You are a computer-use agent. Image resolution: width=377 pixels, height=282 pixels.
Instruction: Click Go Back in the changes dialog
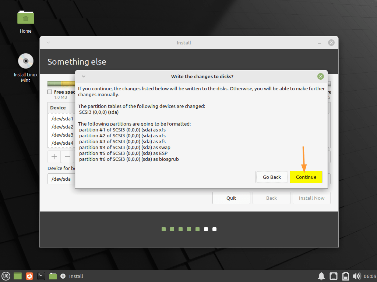coord(272,177)
